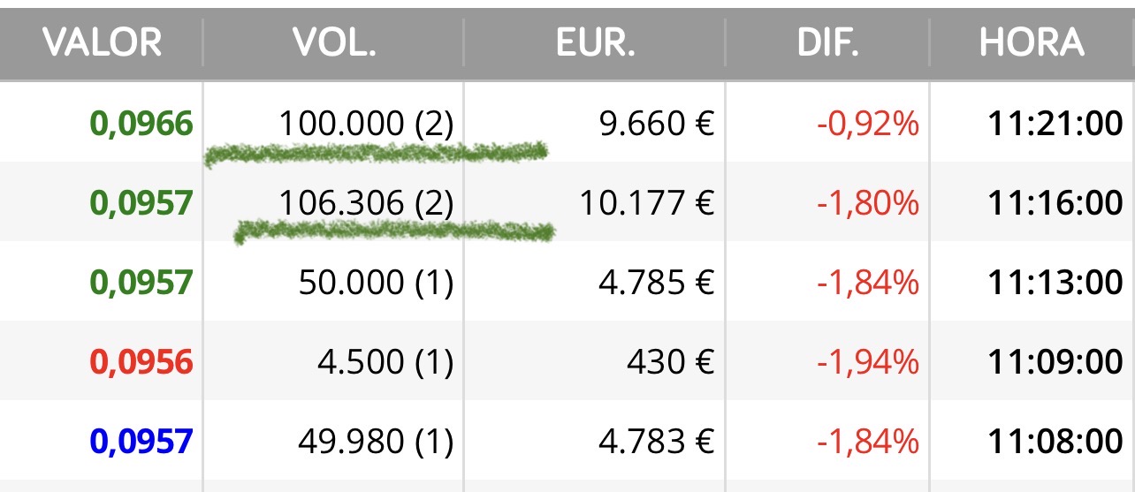The height and width of the screenshot is (492, 1135).
Task: Select the HORA column header
Action: coord(1032,42)
